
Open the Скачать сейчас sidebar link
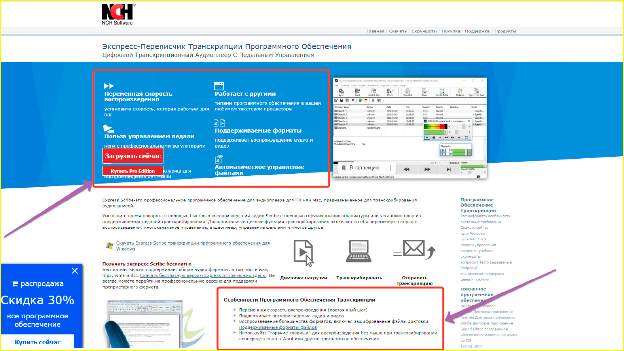(474, 227)
